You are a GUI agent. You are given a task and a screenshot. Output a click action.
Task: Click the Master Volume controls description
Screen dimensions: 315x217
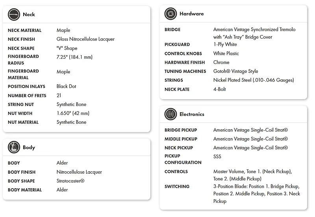tap(252, 175)
